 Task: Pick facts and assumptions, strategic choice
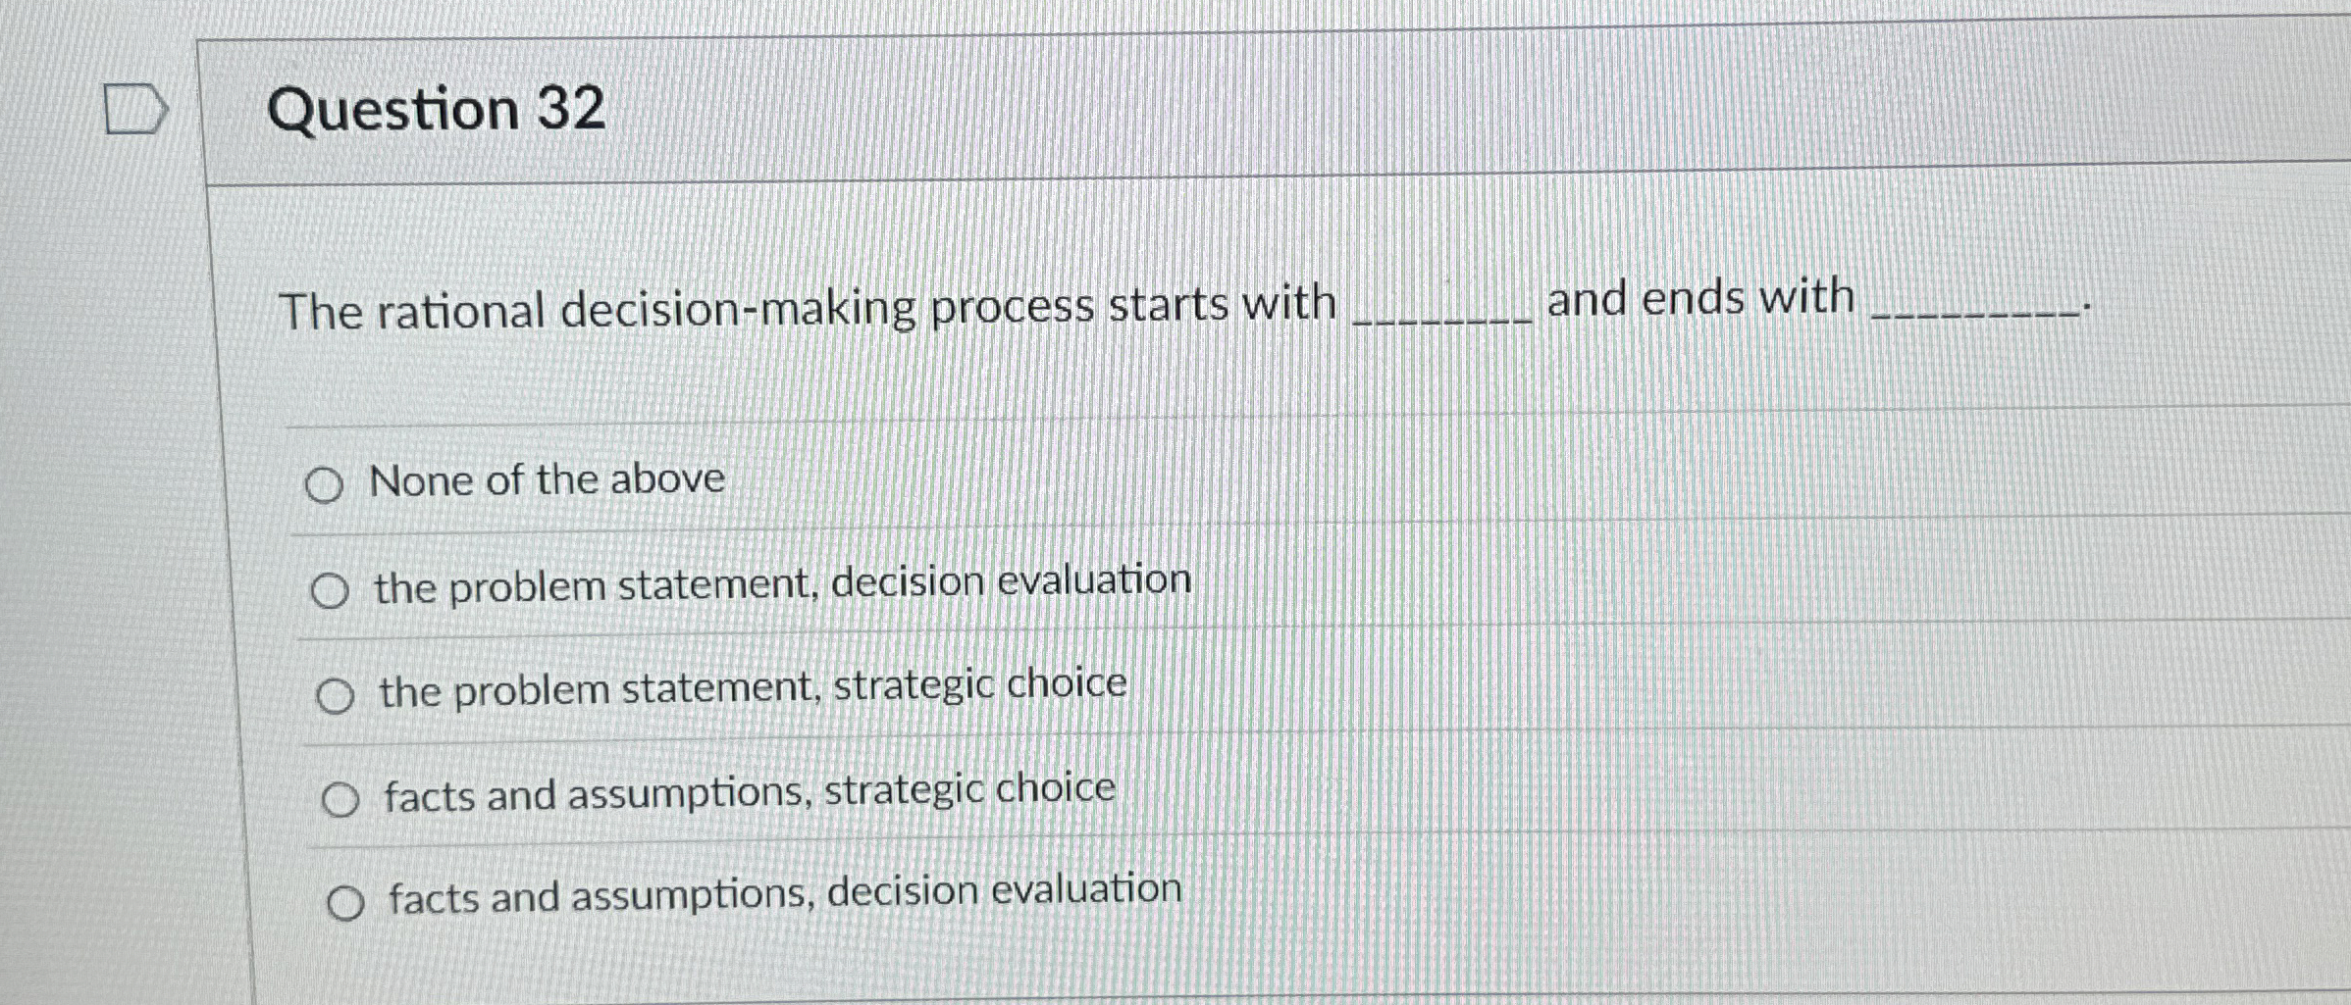[x=345, y=799]
